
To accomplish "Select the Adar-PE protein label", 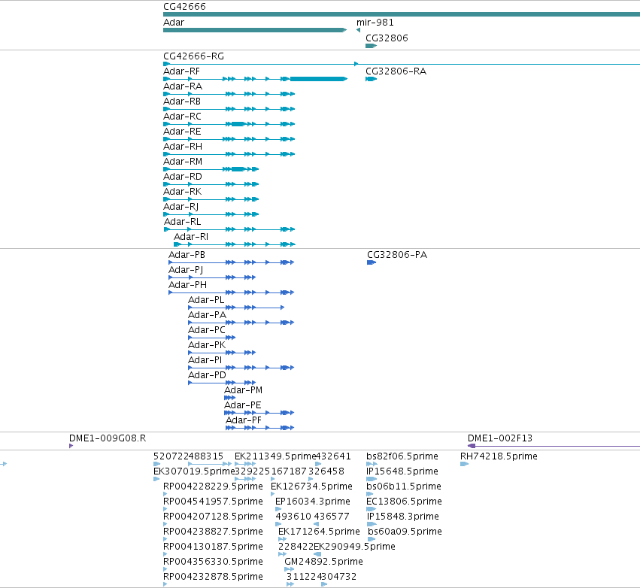I will point(242,405).
